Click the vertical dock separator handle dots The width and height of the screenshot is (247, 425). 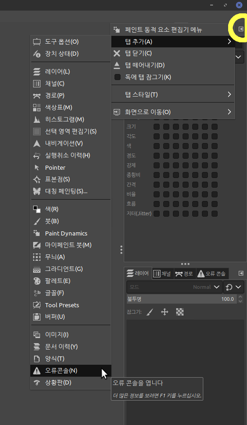(x=121, y=250)
